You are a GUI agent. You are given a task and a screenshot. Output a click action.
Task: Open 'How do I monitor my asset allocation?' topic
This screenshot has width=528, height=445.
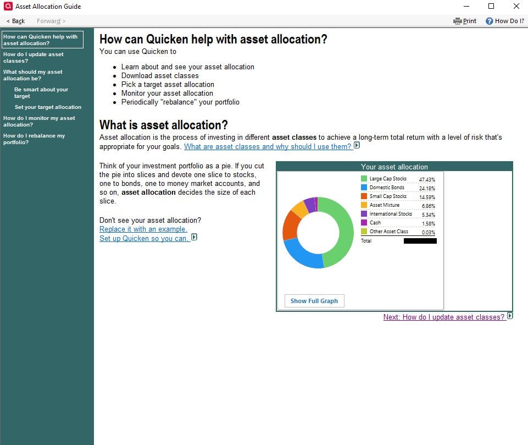39,122
